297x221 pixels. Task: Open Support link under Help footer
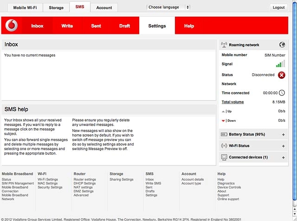[223, 195]
